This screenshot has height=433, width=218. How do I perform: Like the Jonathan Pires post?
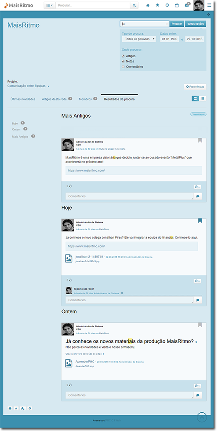70,280
